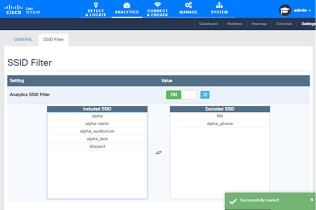
Task: Select 'blizzard' in Included SSID
Action: click(x=97, y=146)
